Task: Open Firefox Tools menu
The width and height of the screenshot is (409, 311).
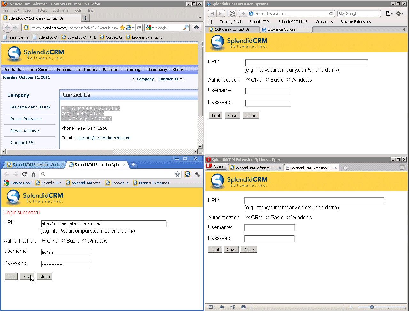Action: pyautogui.click(x=78, y=10)
